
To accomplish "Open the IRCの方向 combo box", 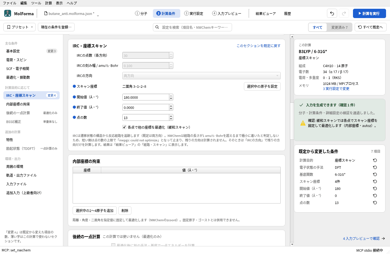I will 201,76.
